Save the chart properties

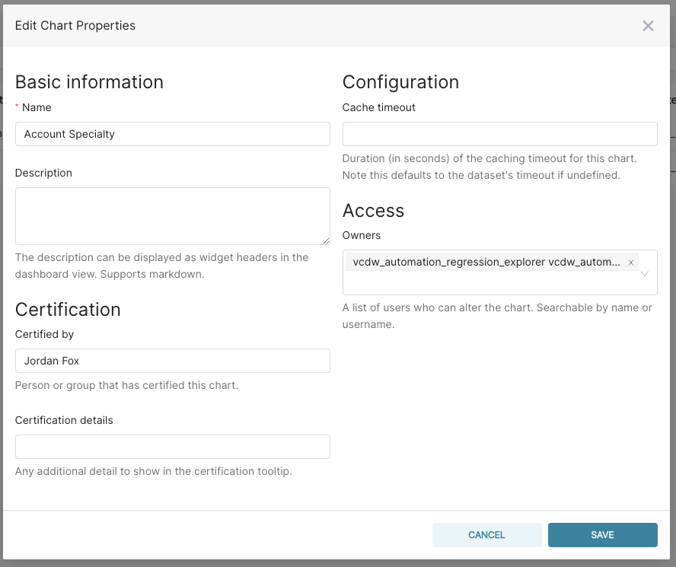coord(602,535)
